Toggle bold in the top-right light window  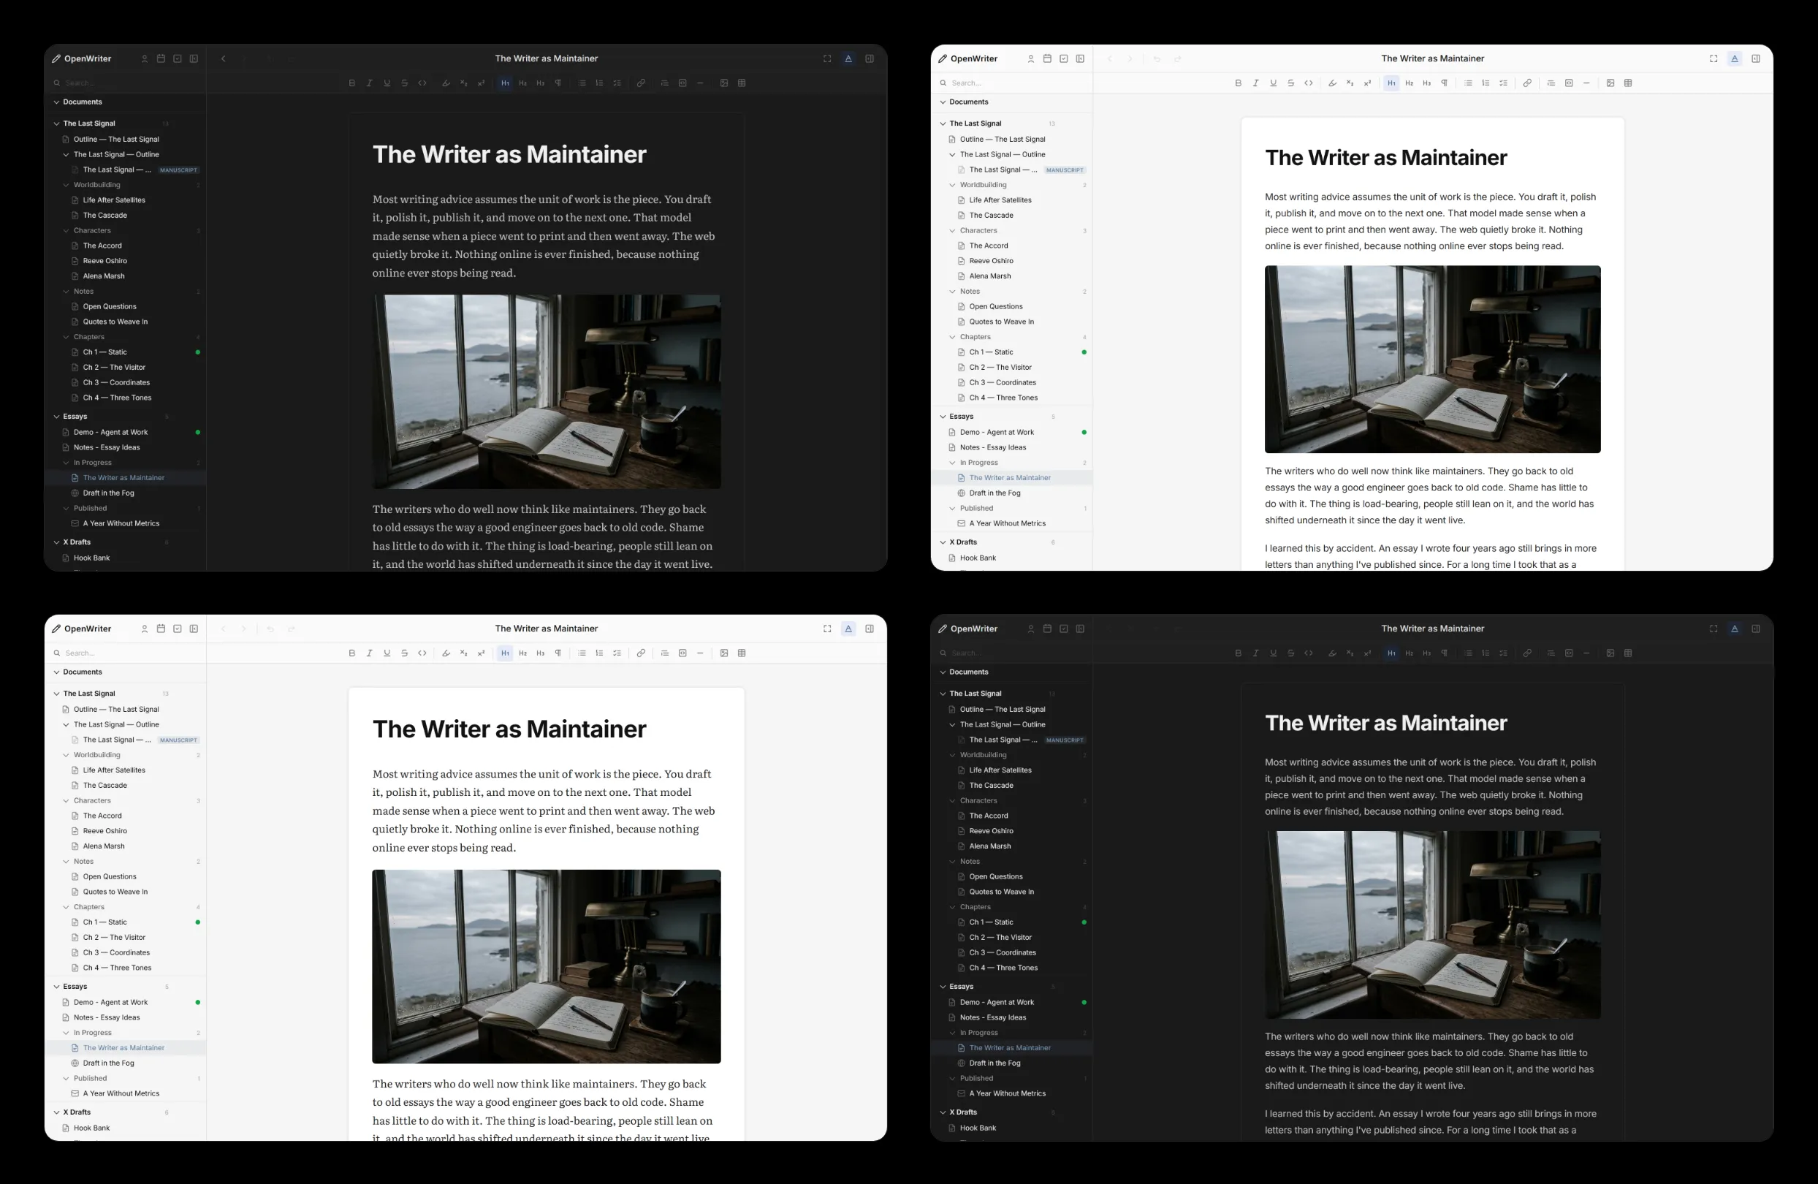(1239, 83)
